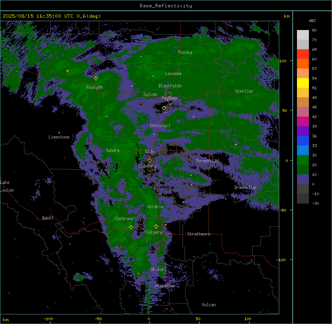Click the Lacombe city label
332x324 pixels.
point(173,73)
